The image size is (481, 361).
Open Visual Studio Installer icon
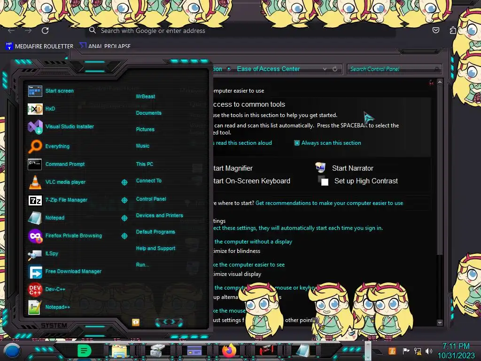click(35, 127)
